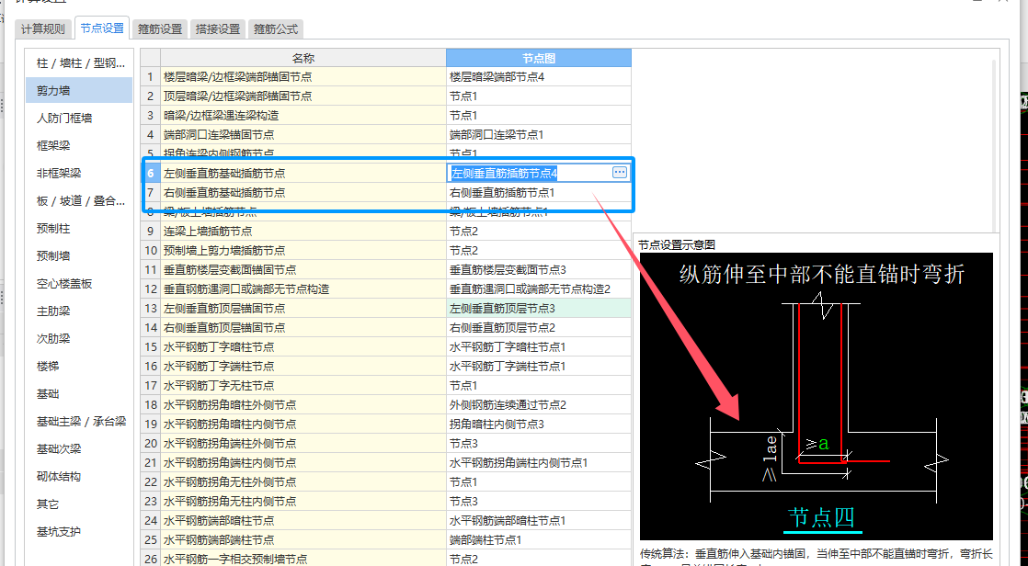Viewport: 1028px width, 566px height.
Task: Click the 节点四 diagram preview
Action: click(x=817, y=396)
